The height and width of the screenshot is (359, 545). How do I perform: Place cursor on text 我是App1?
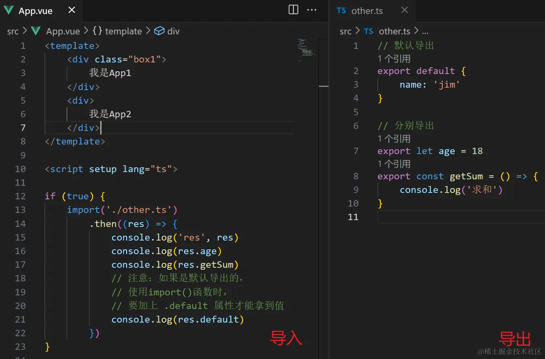click(110, 73)
